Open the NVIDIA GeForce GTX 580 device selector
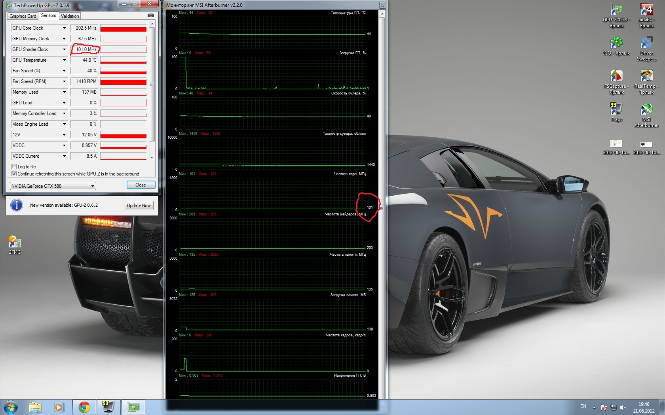The height and width of the screenshot is (415, 665). coord(53,186)
